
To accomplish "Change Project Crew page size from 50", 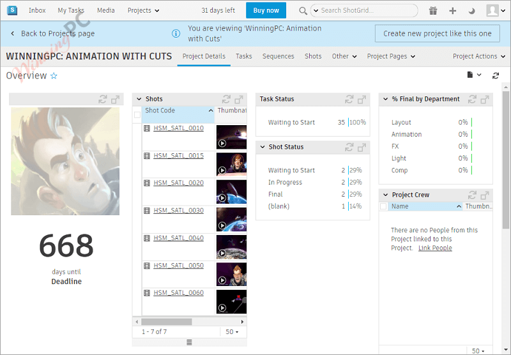I will [478, 351].
